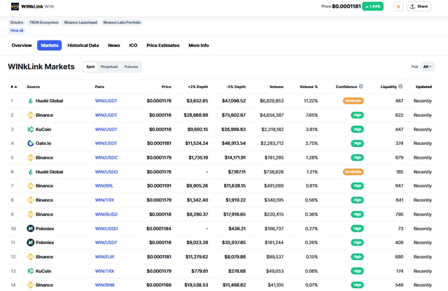The image size is (448, 291).
Task: Click the Binance logo in row 2
Action: coord(30,115)
